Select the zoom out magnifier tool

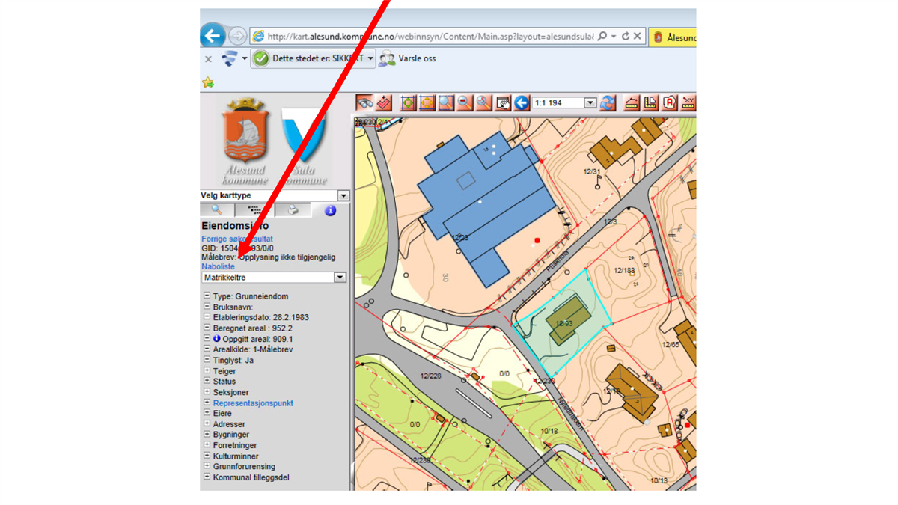pos(465,102)
